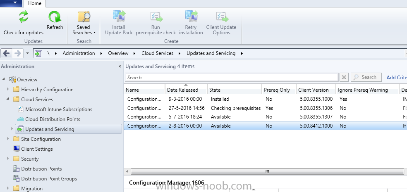Open the navigation history dropdown arrow

[x=28, y=53]
